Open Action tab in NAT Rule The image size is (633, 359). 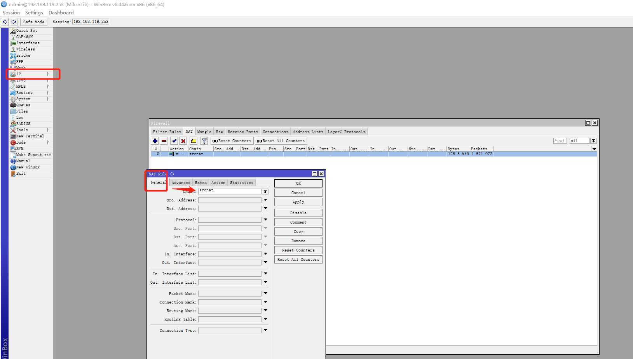[218, 183]
